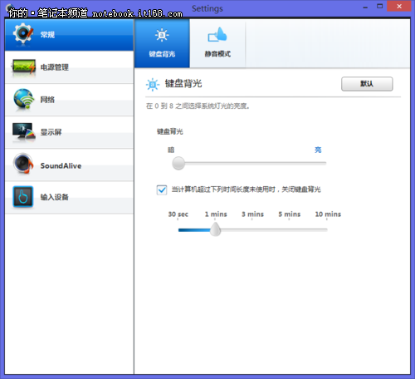
Task: Click the 键盘背光 tab sun icon
Action: (162, 35)
